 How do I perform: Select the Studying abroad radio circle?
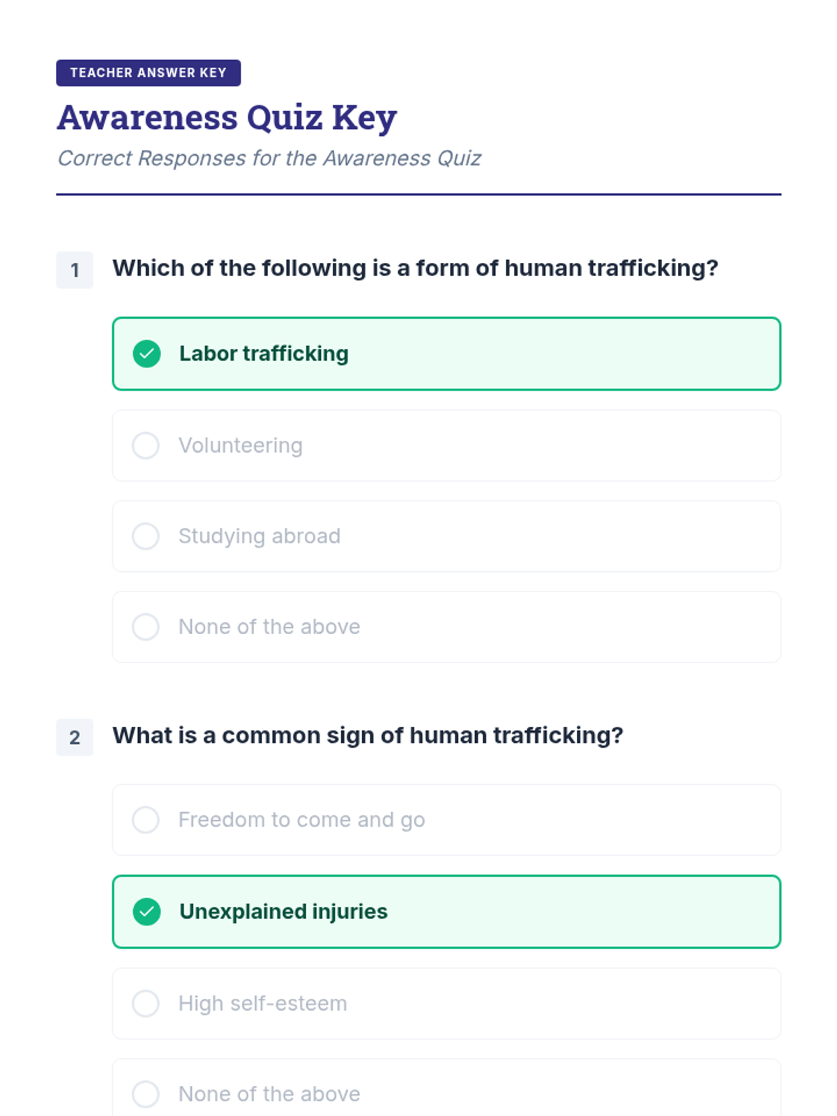point(146,536)
